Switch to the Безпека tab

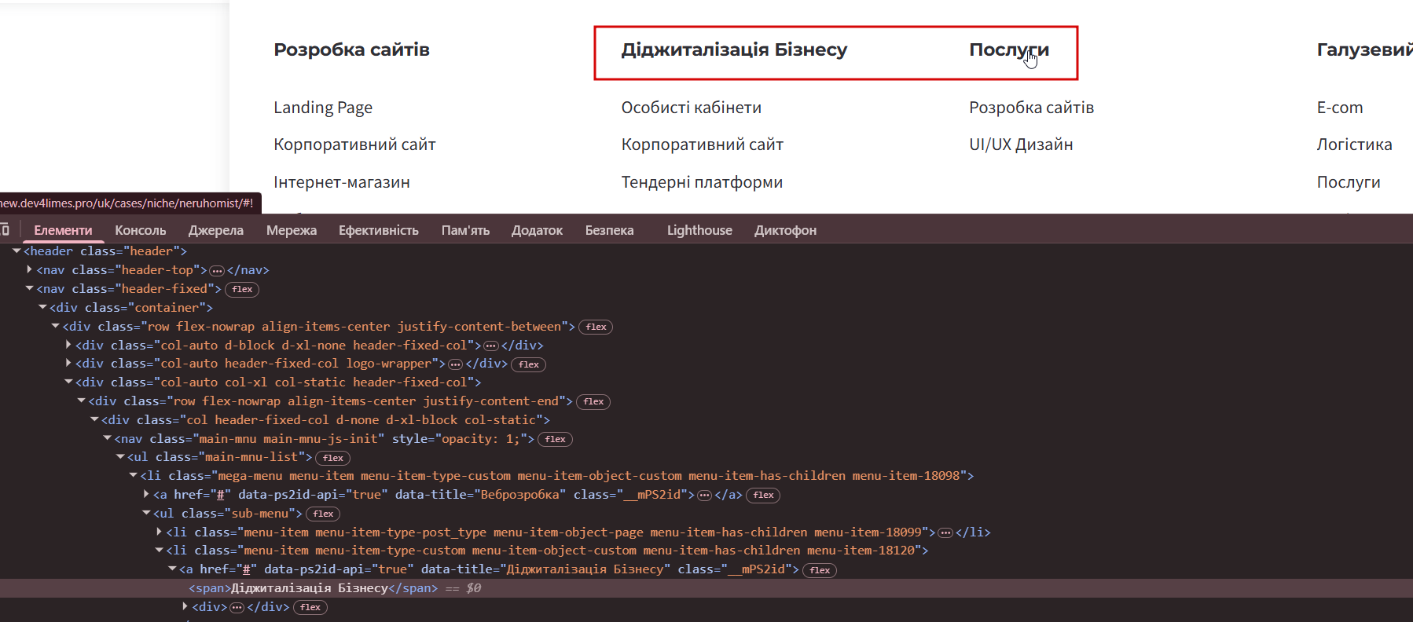[610, 231]
